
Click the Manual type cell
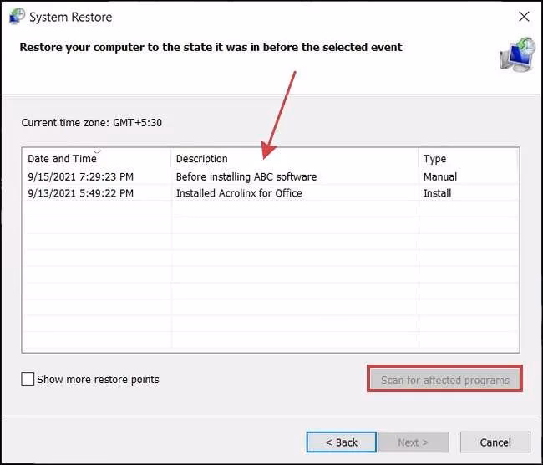click(x=440, y=176)
